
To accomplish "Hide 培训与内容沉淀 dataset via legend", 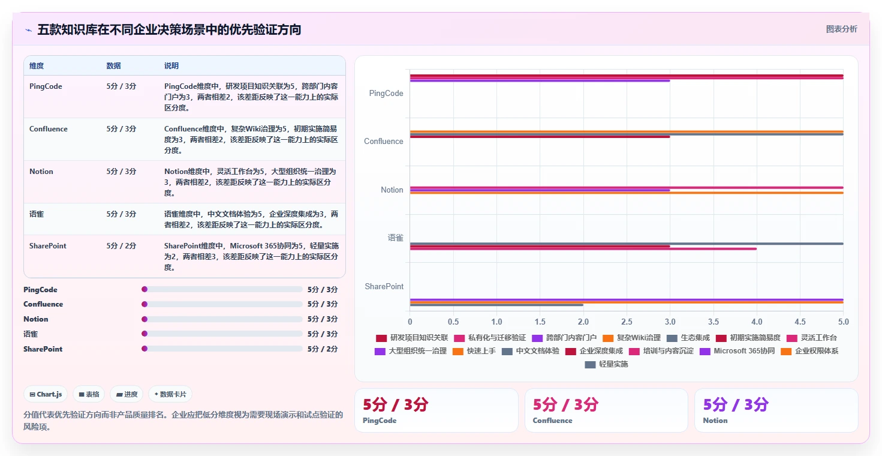I will (661, 351).
